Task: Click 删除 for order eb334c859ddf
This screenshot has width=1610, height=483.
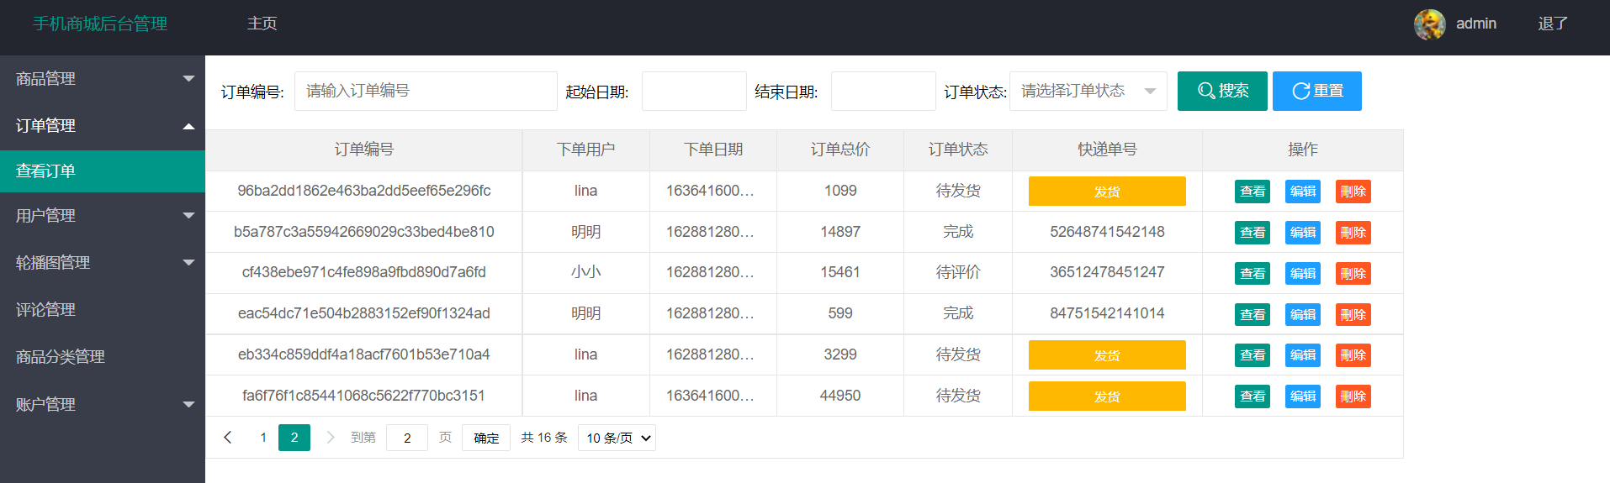Action: pyautogui.click(x=1353, y=355)
